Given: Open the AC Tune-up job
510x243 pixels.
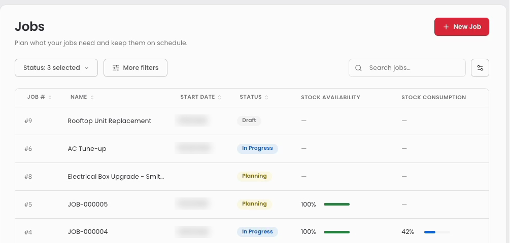Looking at the screenshot, I should click(87, 149).
